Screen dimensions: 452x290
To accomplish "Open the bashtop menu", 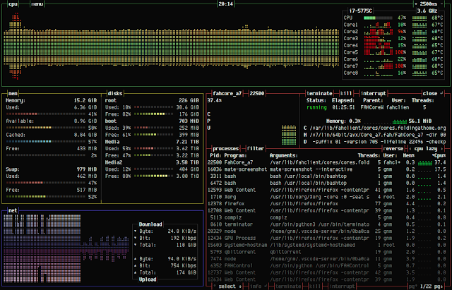I will click(37, 4).
